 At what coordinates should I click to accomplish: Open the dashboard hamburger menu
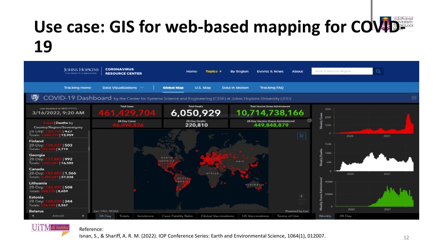click(x=414, y=98)
